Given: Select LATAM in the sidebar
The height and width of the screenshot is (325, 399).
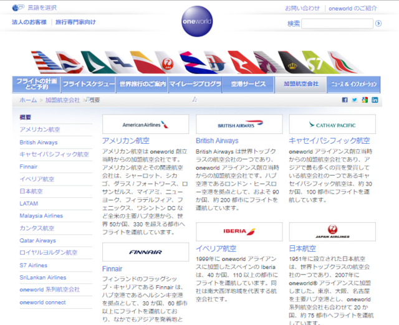Looking at the screenshot, I should click(x=29, y=204).
